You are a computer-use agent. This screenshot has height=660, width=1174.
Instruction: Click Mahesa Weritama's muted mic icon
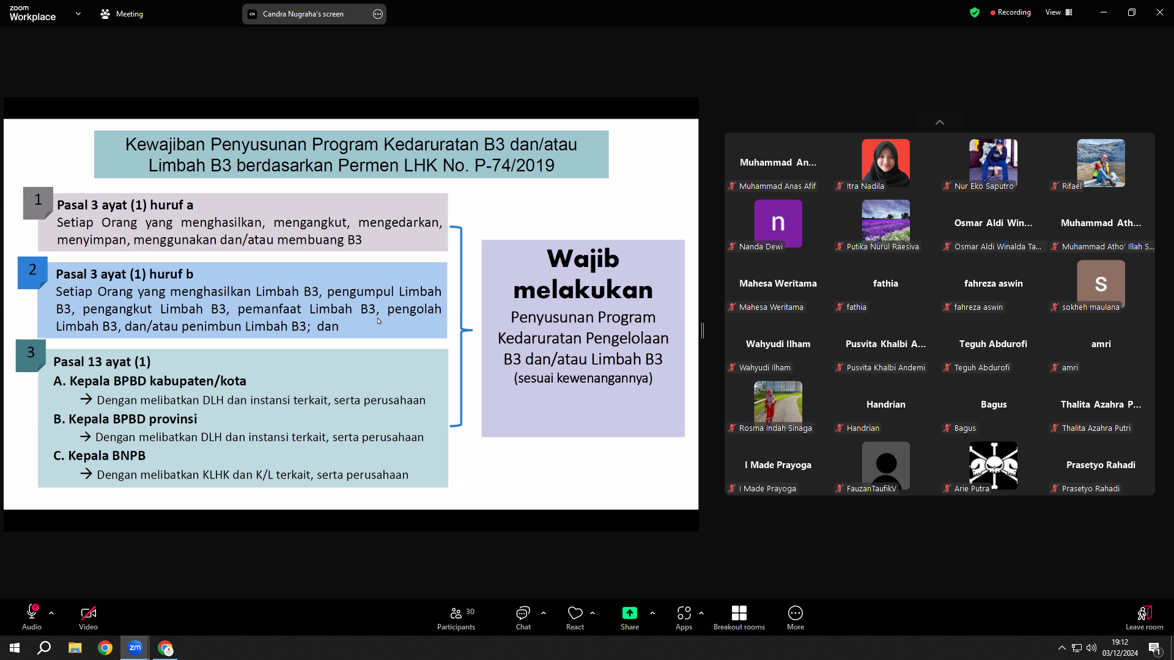pyautogui.click(x=732, y=307)
